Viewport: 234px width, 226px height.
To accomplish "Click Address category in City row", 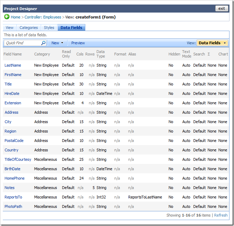I will [41, 122].
